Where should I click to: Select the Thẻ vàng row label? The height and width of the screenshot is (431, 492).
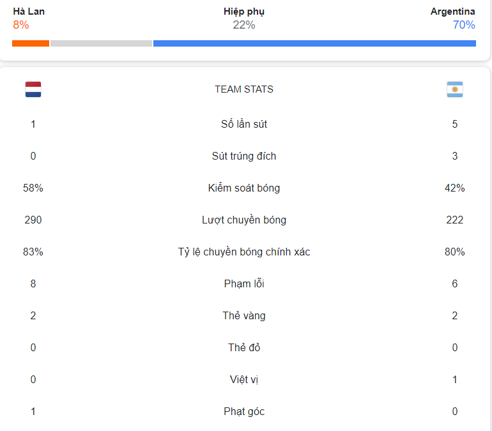[244, 315]
